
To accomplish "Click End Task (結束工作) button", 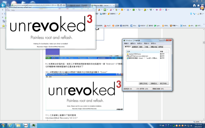I will coord(143,84).
